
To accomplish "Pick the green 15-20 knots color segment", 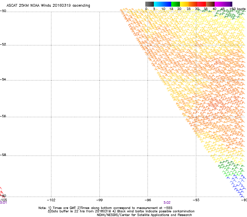I will click(176, 4).
